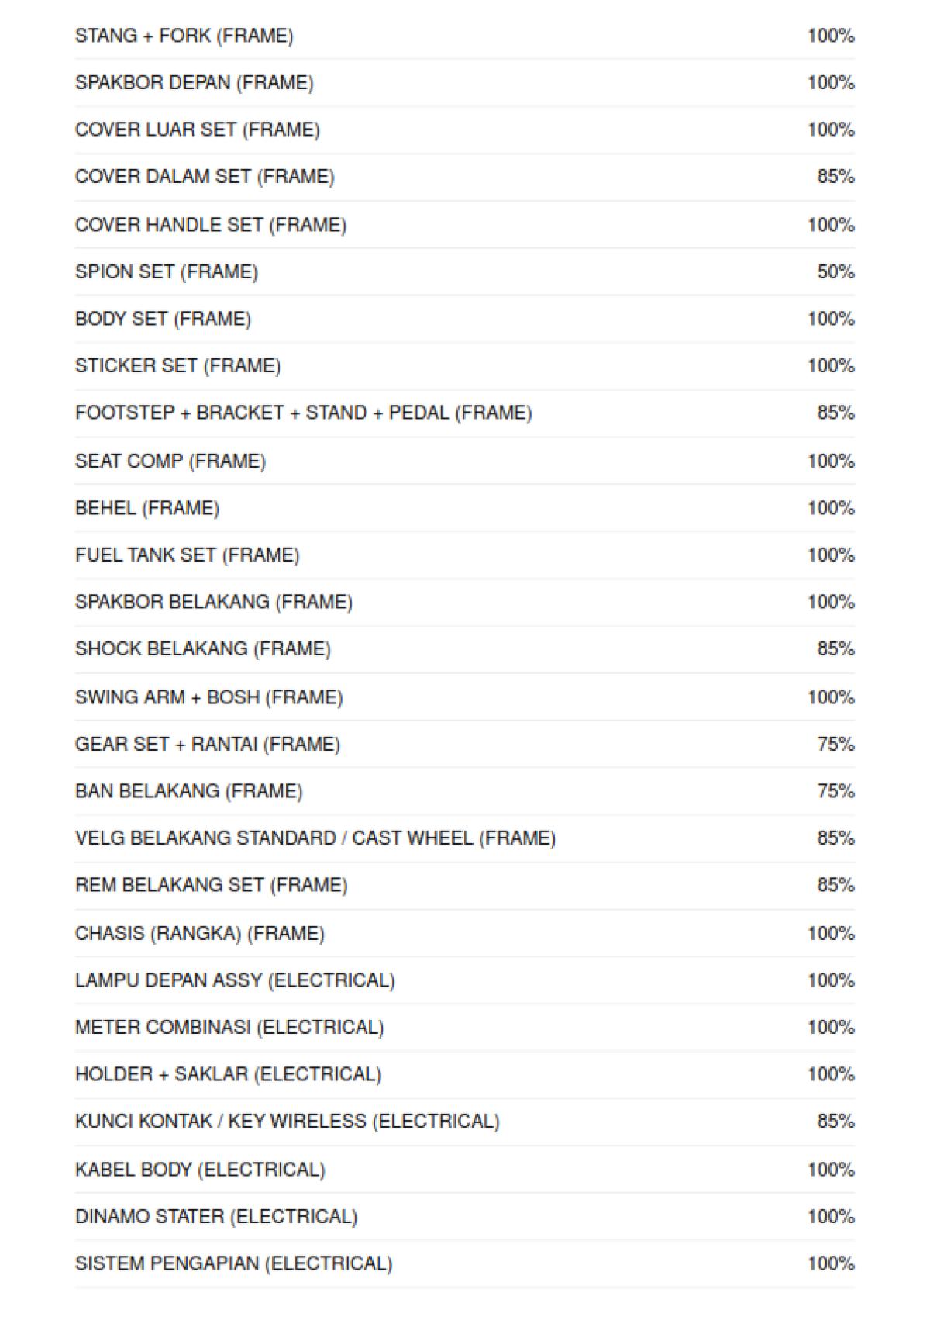The width and height of the screenshot is (930, 1317).
Task: Select BAN BELAKANG (FRAME) row
Action: [188, 791]
